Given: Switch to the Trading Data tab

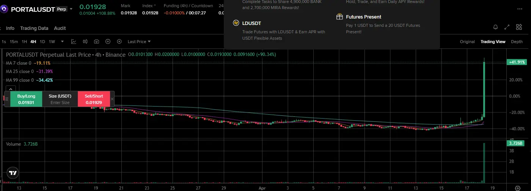Looking at the screenshot, I should coord(34,28).
